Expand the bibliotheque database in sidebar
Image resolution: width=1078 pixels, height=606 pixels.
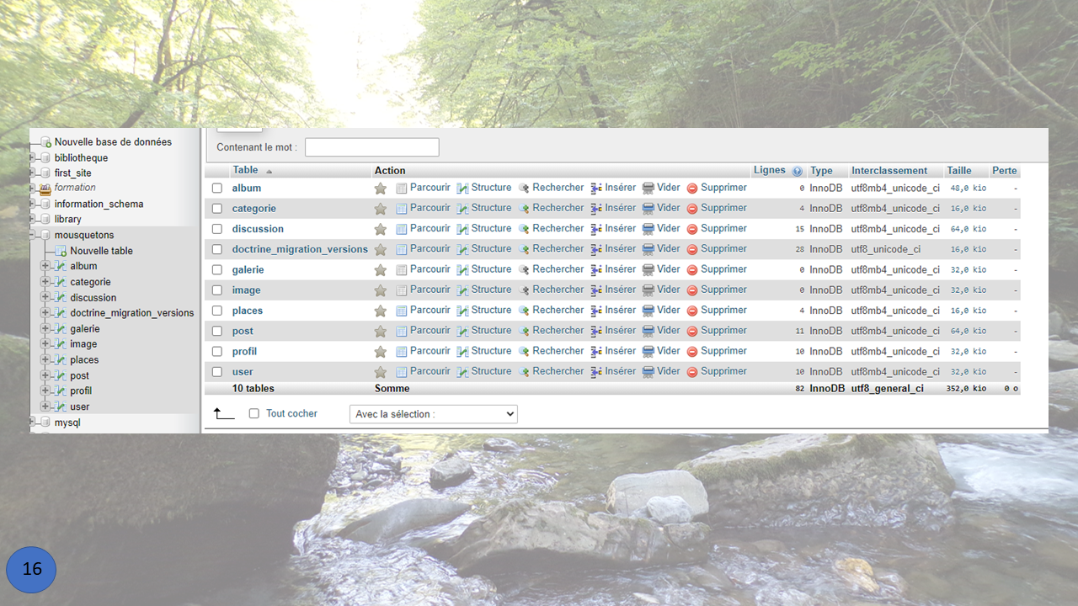coord(33,158)
